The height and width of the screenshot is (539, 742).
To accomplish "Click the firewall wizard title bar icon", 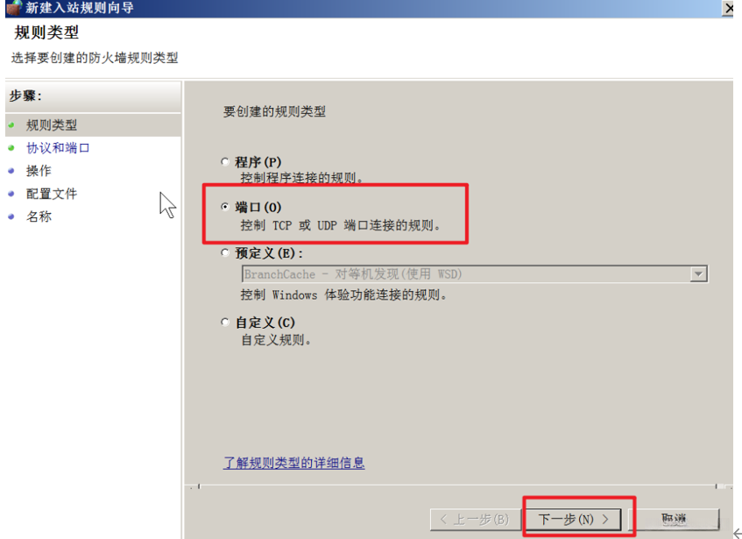I will [x=14, y=7].
